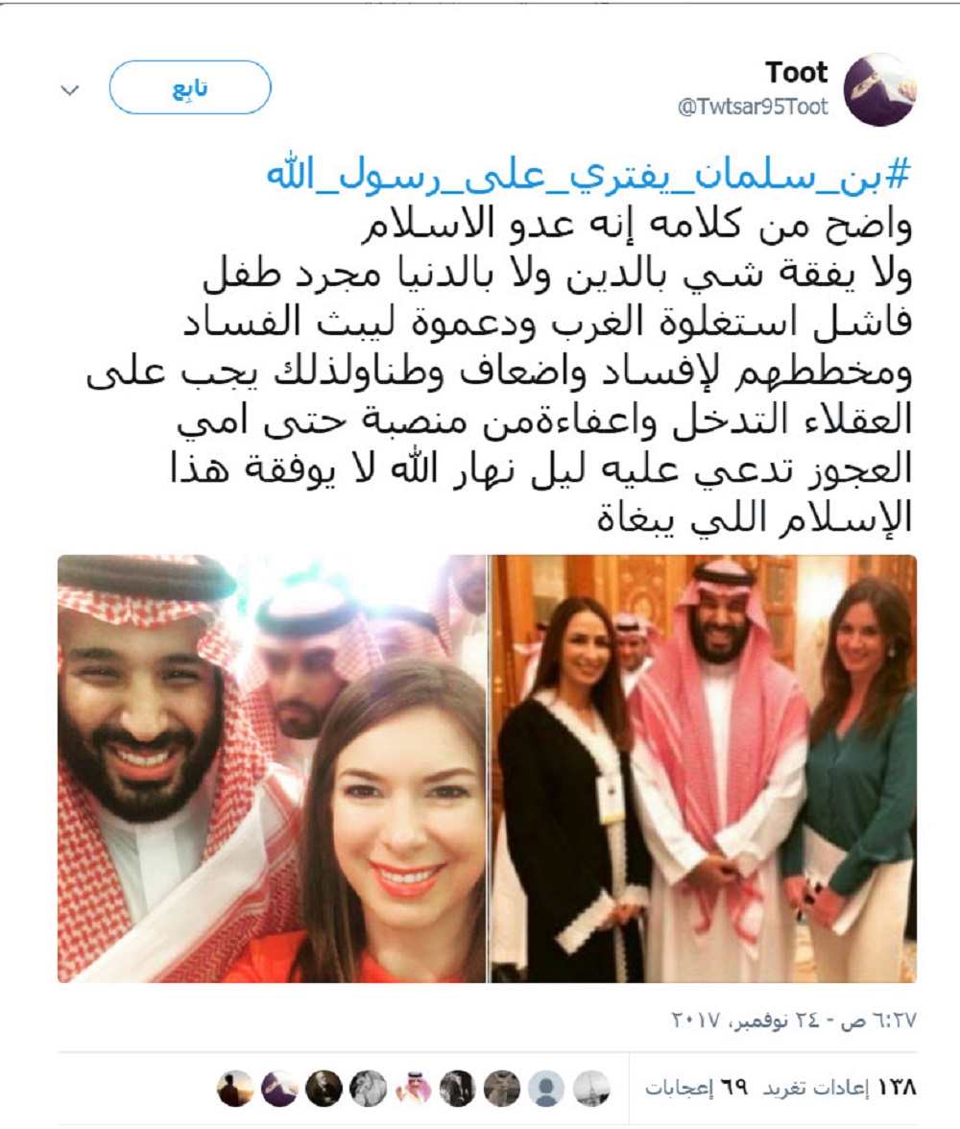View the ٦٩ إعجابات likes list
This screenshot has height=1129, width=960.
click(x=696, y=1087)
